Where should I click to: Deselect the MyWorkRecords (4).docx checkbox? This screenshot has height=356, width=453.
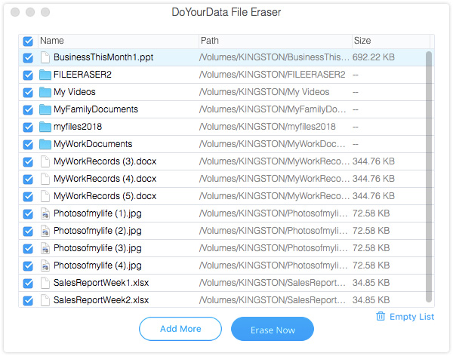click(x=28, y=179)
